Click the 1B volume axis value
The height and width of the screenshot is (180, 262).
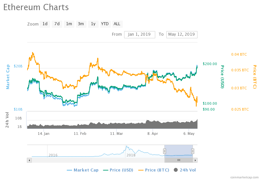[20, 127]
